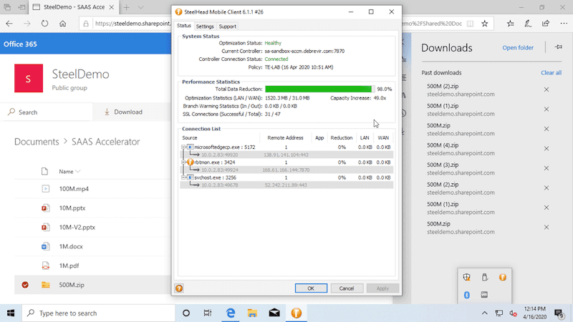Deselect the 500M.zip row check circle
The image size is (573, 322).
25,285
